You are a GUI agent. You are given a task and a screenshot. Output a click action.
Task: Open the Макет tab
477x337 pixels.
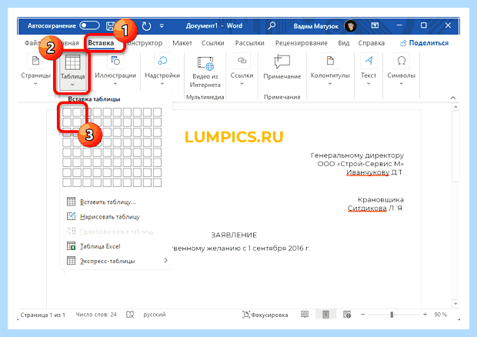182,43
